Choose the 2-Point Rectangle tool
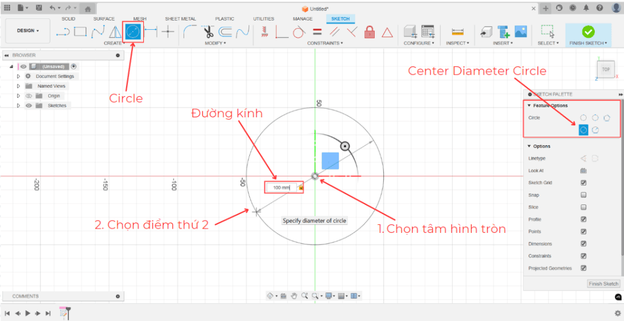 point(80,32)
